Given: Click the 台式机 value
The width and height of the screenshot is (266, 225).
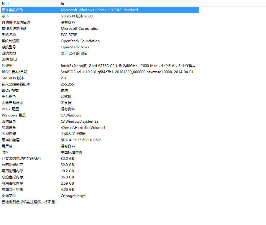Looking at the screenshot, I should 66,96.
